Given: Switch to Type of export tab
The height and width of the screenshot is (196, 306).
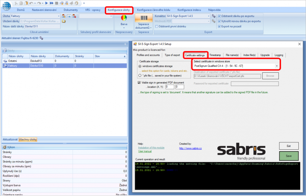Looking at the screenshot, I should click(172, 55).
